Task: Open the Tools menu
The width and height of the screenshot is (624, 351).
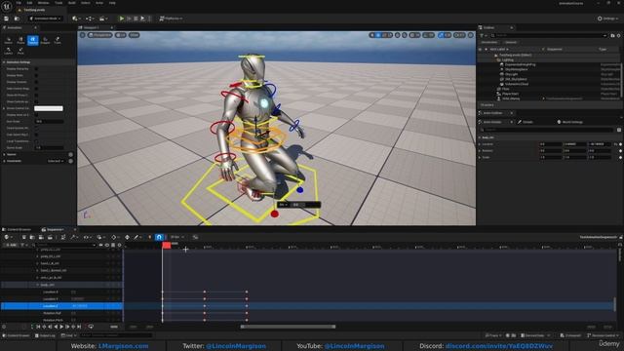Action: pos(58,3)
